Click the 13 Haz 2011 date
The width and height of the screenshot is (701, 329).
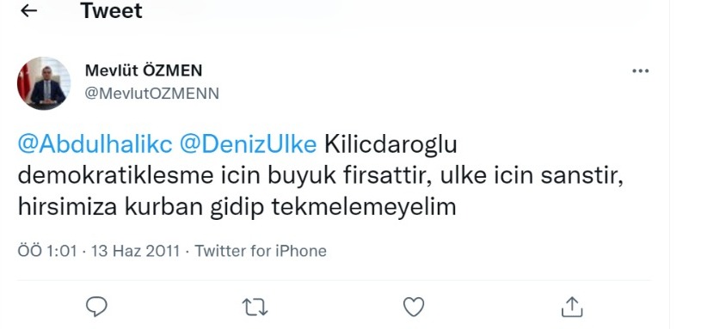pos(135,251)
